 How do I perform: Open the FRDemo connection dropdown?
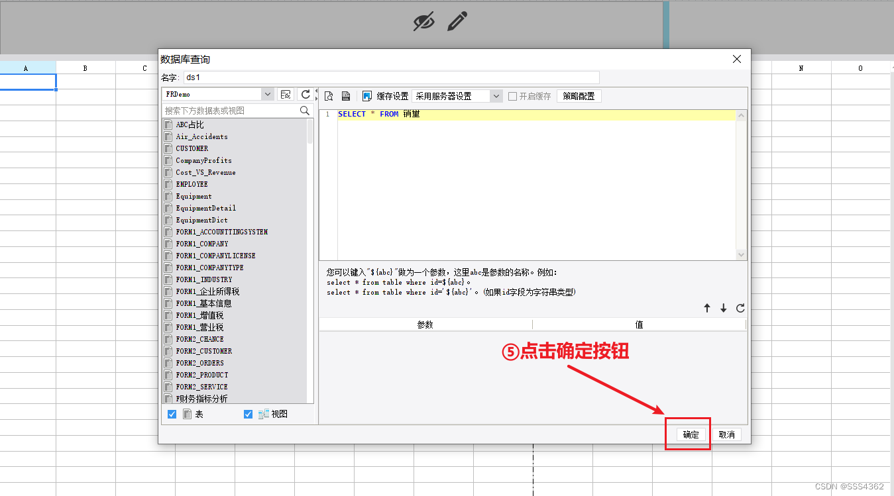point(267,95)
